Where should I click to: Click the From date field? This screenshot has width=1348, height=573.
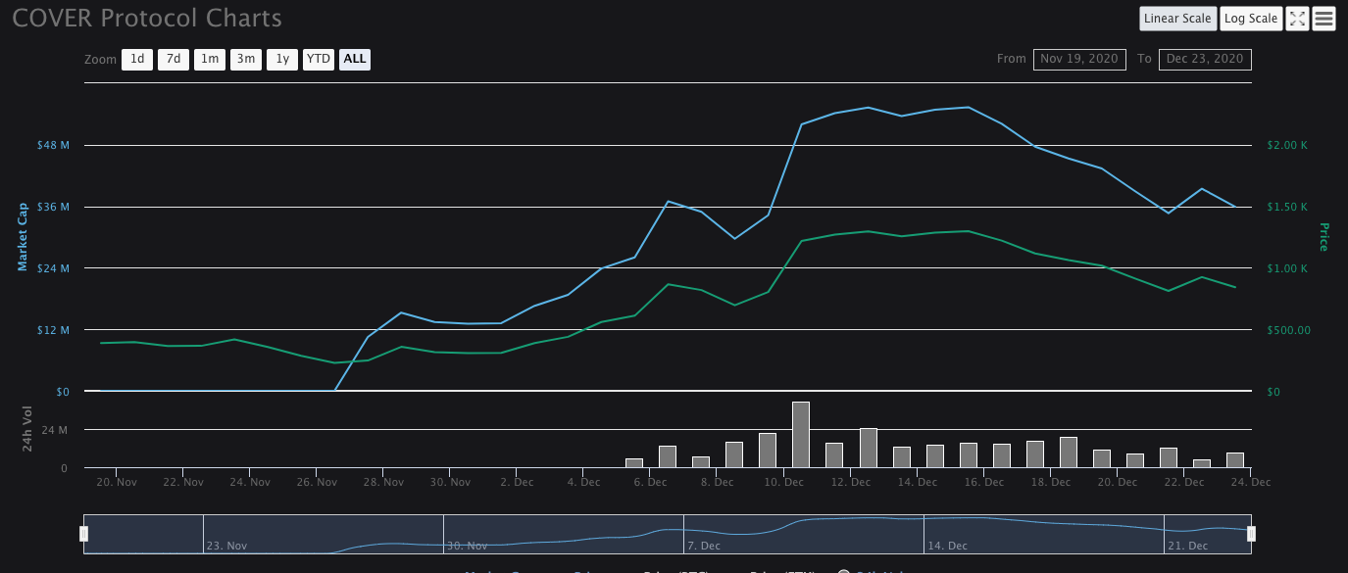point(1079,60)
